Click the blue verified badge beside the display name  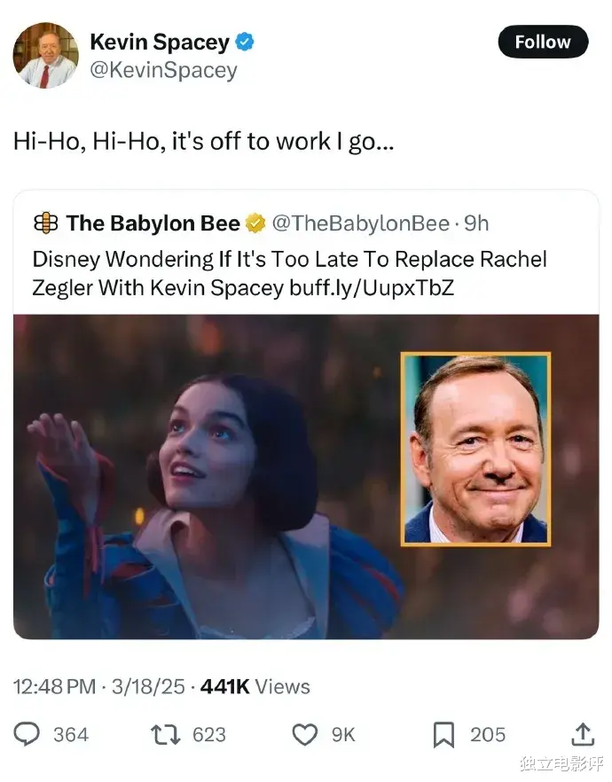click(245, 42)
